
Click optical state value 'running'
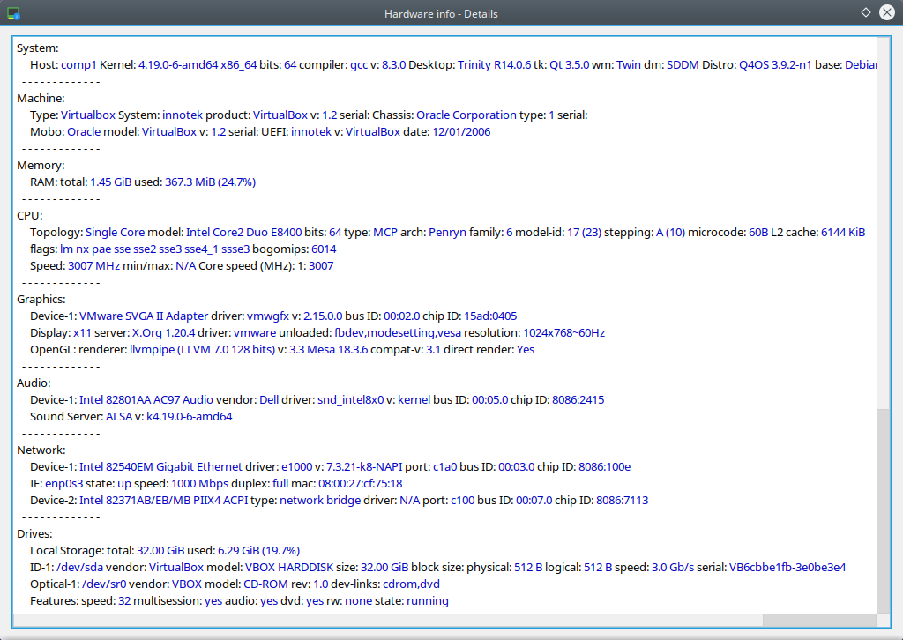click(x=428, y=601)
